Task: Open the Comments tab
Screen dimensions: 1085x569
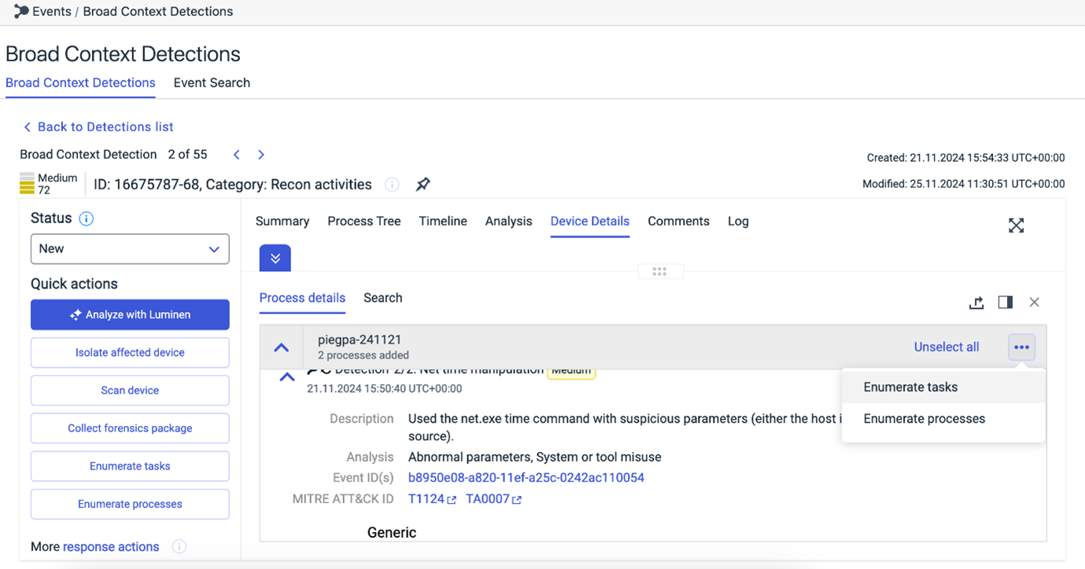Action: 678,222
